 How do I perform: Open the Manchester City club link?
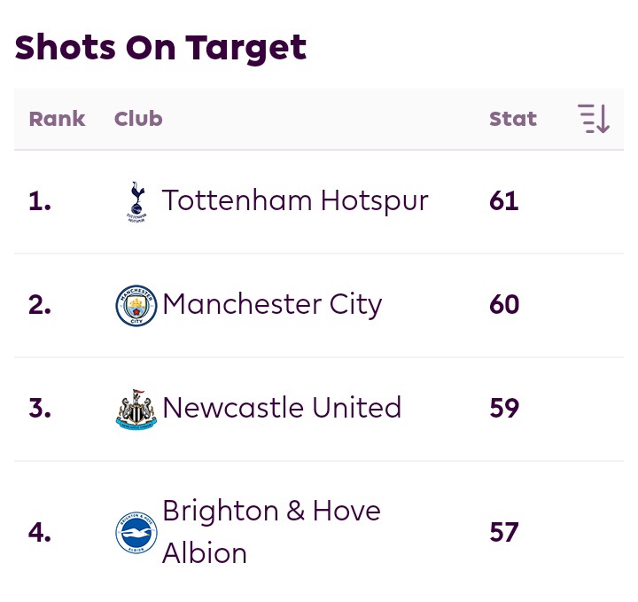pyautogui.click(x=272, y=305)
